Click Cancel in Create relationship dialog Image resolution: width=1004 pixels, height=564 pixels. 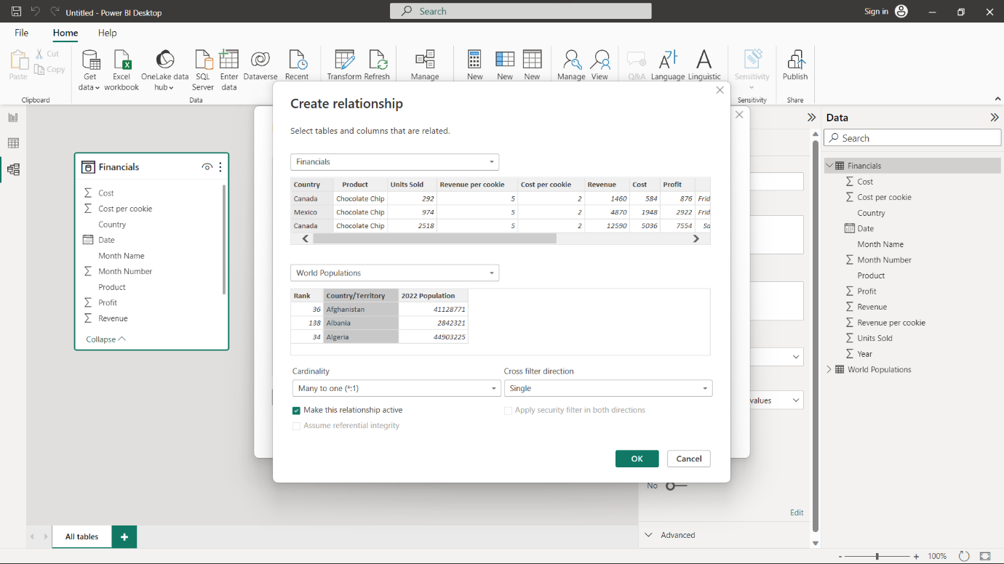689,459
